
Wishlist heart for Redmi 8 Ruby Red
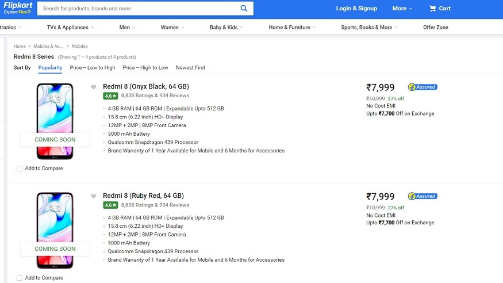93,196
